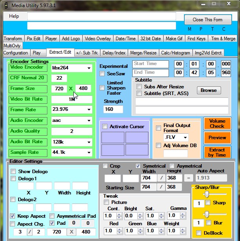Image resolution: width=240 pixels, height=241 pixels.
Task: Expand the Frame Rate 23.976 dropdown
Action: click(x=89, y=110)
